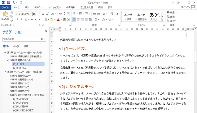Apply red font color
The image size is (197, 113).
(58, 20)
